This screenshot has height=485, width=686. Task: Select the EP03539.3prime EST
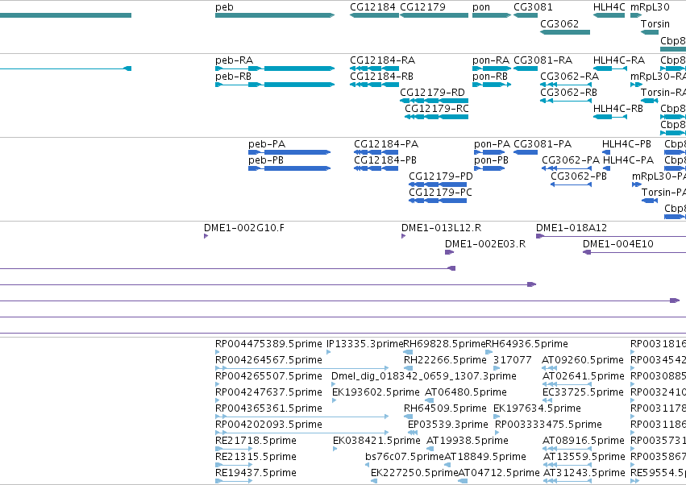[x=413, y=433]
